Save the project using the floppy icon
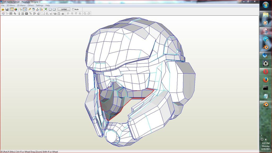The width and height of the screenshot is (272, 153). 7,9
